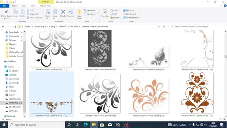
Task: Click '2000+1500 Color PNG' breadcrumb
Action: pyautogui.click(x=68, y=27)
